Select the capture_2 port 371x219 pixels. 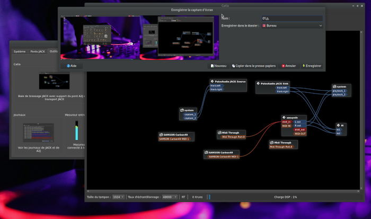tap(190, 118)
